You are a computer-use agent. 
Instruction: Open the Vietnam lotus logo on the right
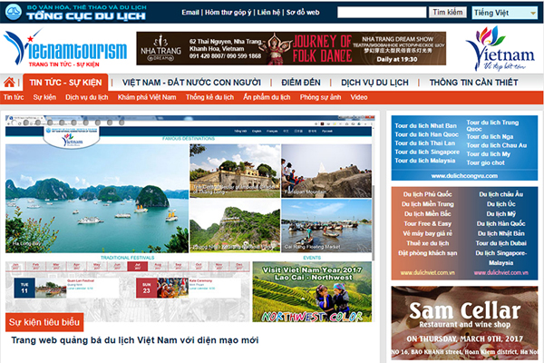[500, 48]
